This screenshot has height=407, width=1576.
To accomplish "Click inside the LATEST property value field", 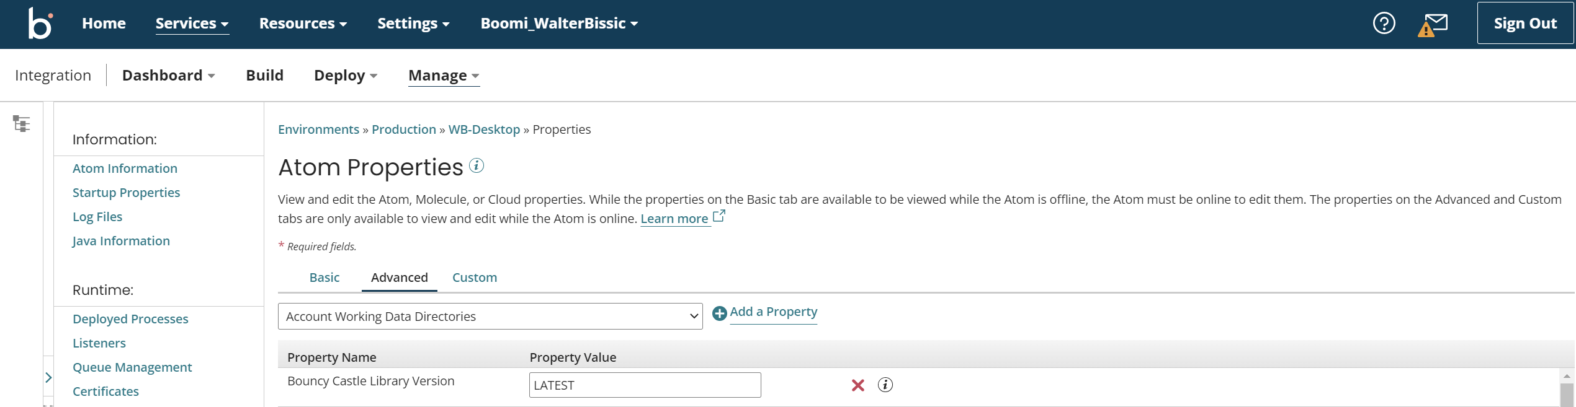I will pyautogui.click(x=644, y=385).
